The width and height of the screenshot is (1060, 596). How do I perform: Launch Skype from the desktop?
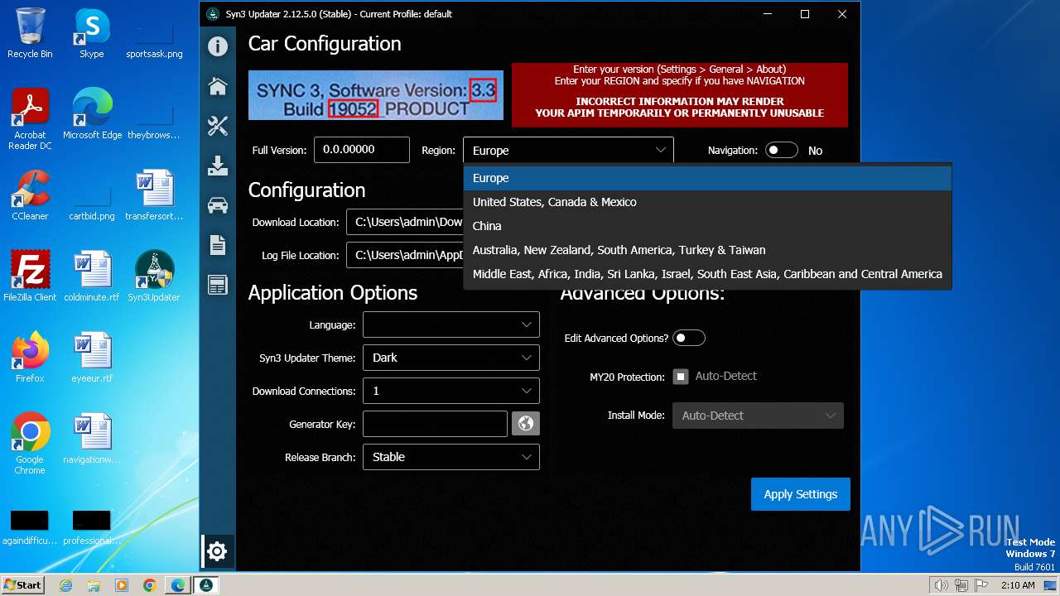[91, 33]
